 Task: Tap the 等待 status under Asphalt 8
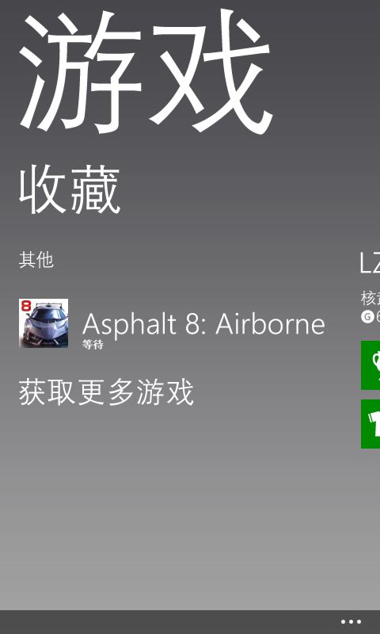point(93,345)
